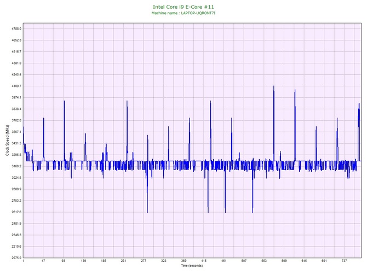Select the 277 seconds tick label
Image resolution: width=367 pixels, height=275 pixels.
(144, 261)
